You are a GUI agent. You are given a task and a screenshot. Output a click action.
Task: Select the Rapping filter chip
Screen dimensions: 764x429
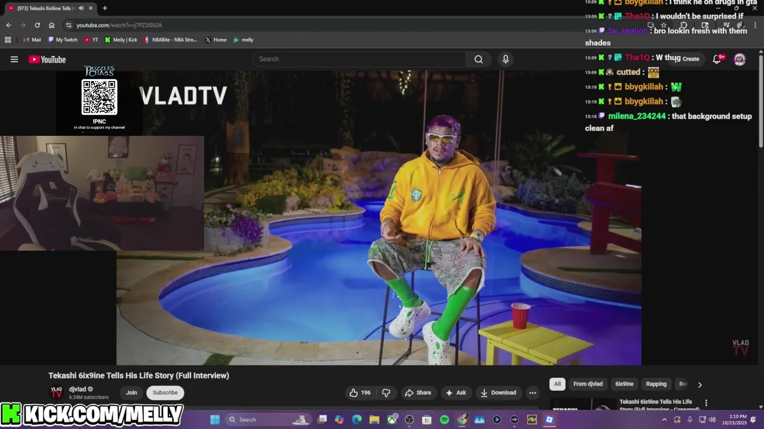(x=656, y=384)
